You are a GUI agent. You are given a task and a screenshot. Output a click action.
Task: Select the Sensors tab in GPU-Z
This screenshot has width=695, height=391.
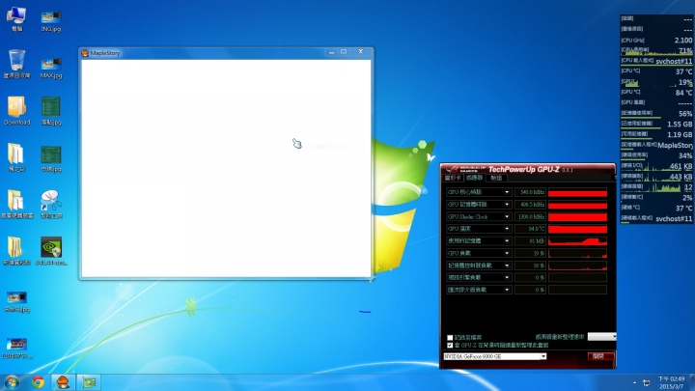474,178
